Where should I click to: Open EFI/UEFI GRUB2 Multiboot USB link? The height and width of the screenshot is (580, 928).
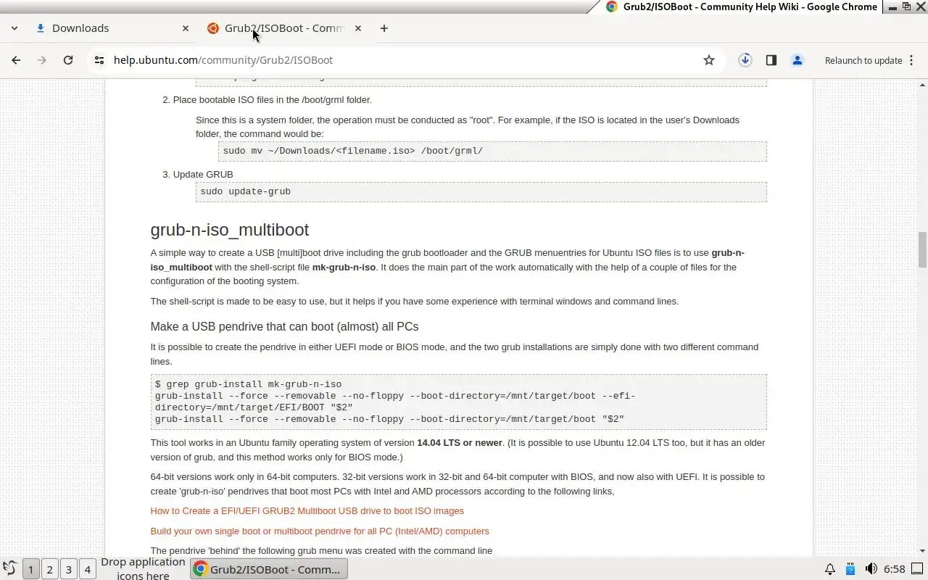[307, 511]
